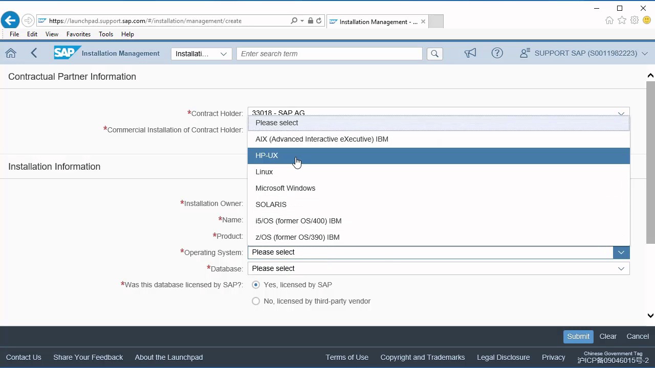Navigate back using launchpad back chevron
This screenshot has height=368, width=655.
click(34, 53)
